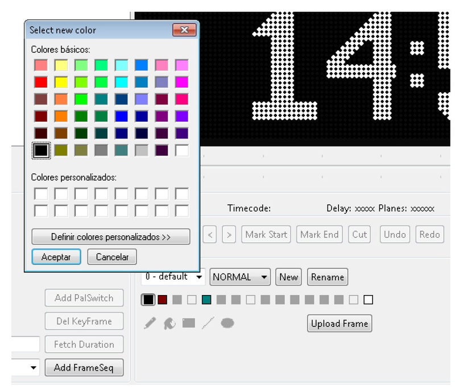
Task: Click Del KeyFrame button
Action: point(84,321)
